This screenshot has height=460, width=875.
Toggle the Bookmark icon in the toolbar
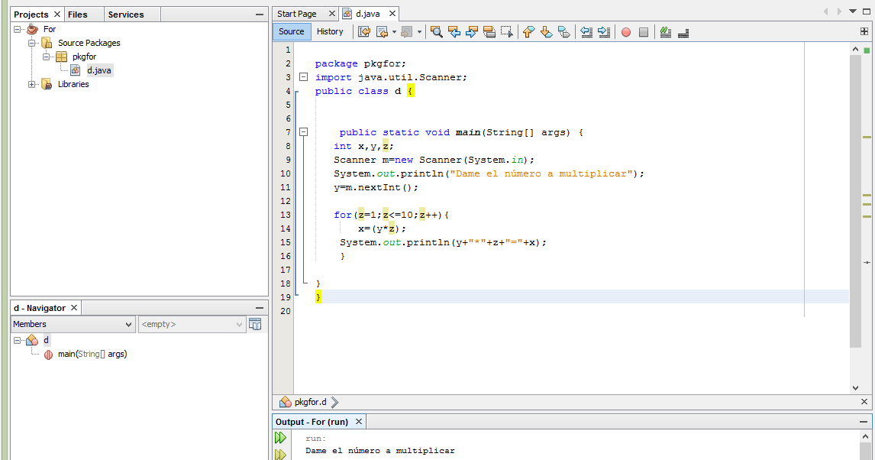click(565, 32)
